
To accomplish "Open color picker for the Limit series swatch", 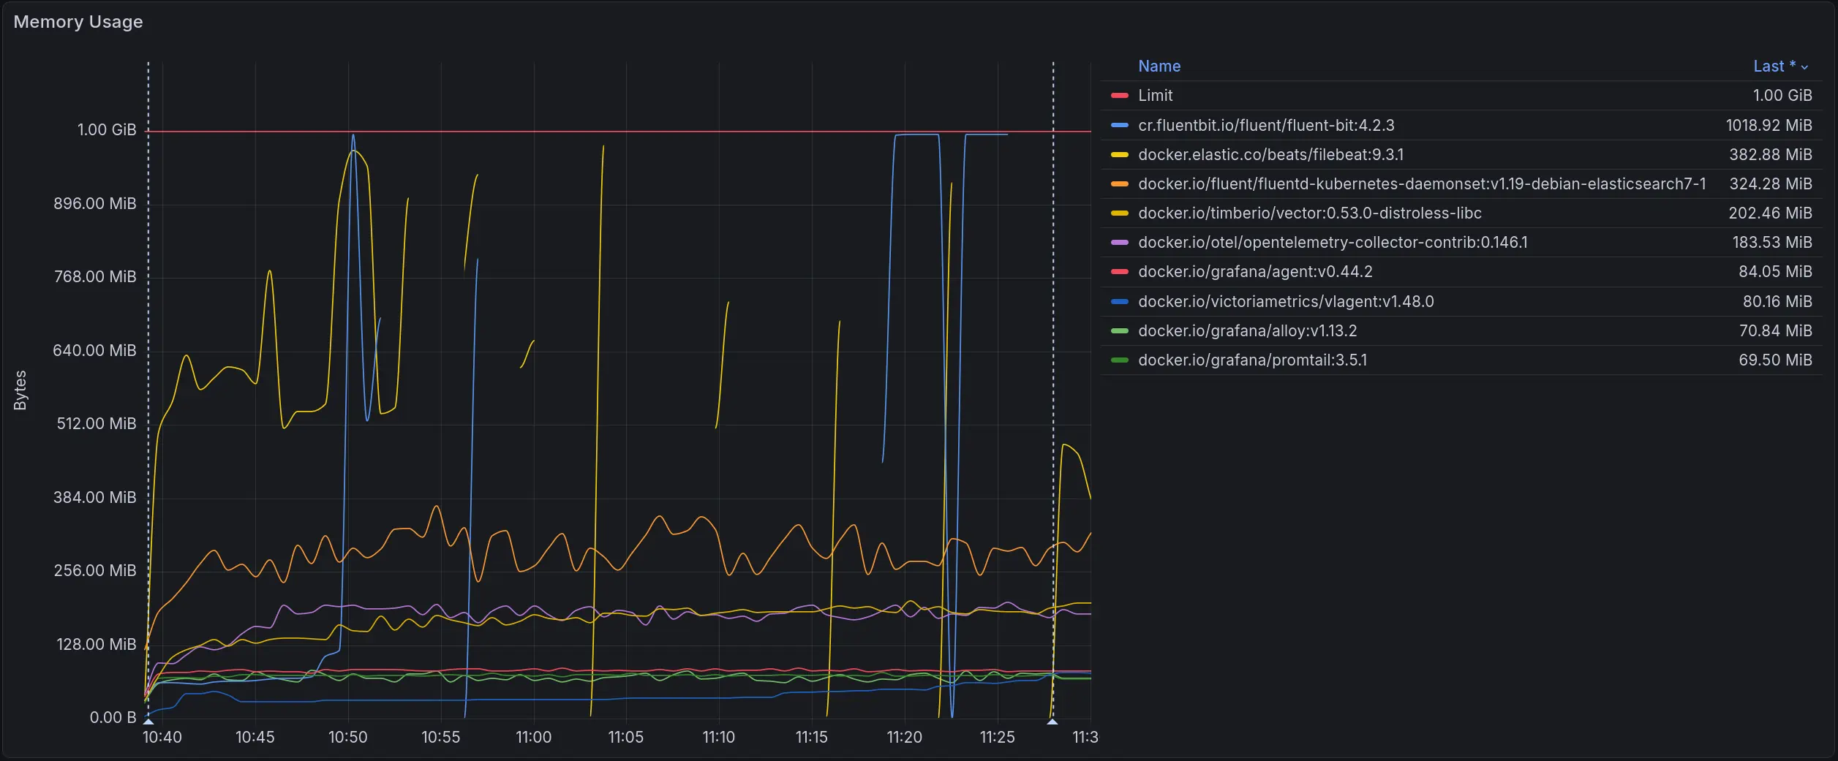I will tap(1119, 96).
